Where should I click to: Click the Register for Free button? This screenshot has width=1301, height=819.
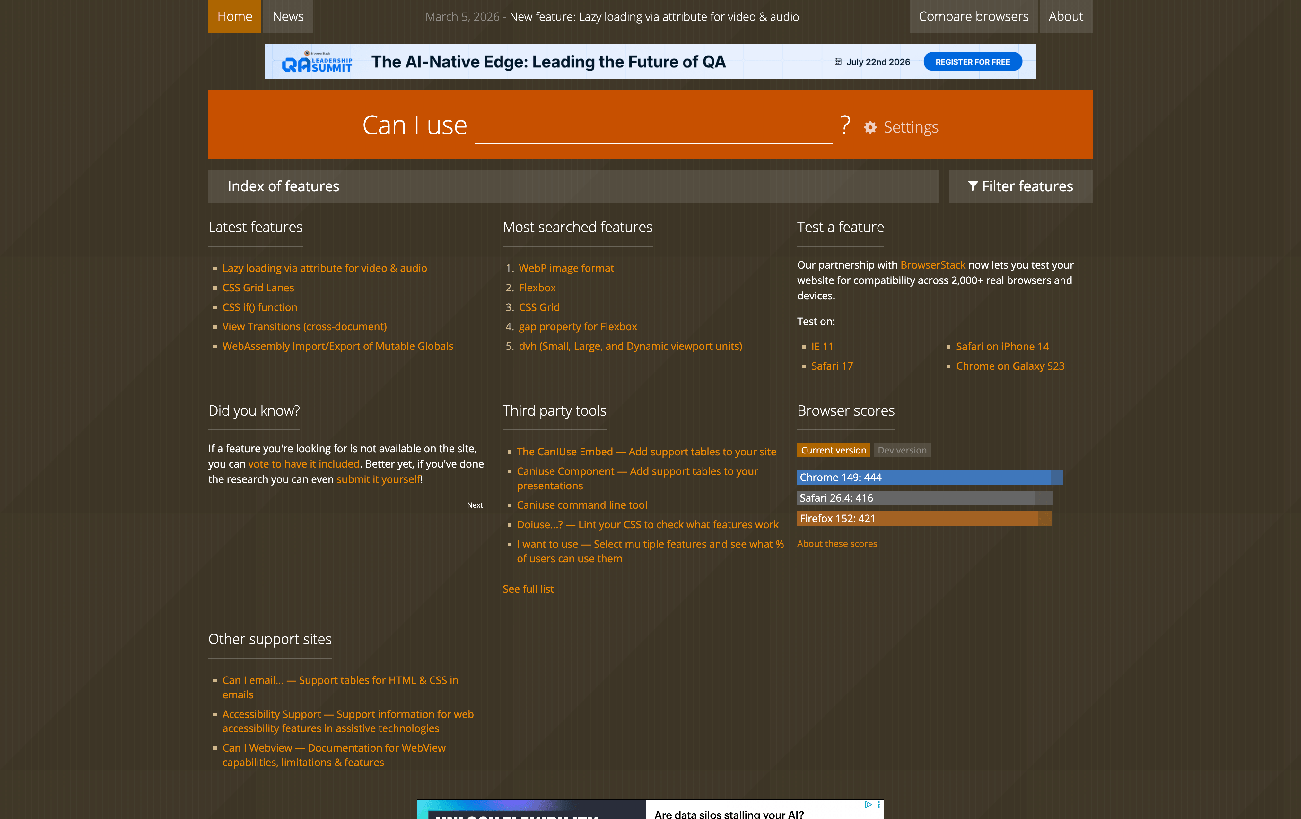pyautogui.click(x=973, y=62)
